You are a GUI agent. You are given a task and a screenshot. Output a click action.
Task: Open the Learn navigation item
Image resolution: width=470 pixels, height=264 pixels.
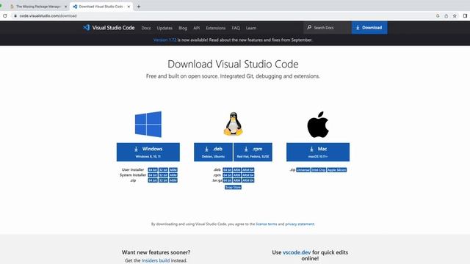(251, 28)
